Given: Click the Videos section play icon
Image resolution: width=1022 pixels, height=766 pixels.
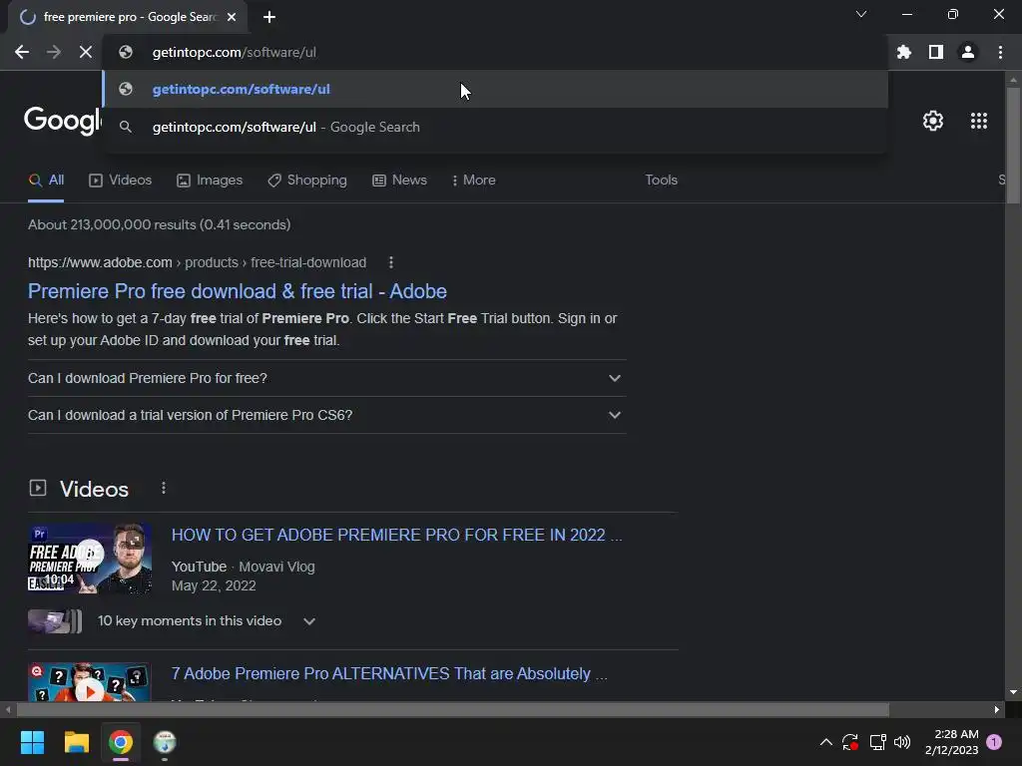Looking at the screenshot, I should [38, 488].
